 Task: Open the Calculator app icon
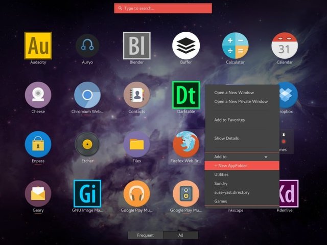pos(235,46)
